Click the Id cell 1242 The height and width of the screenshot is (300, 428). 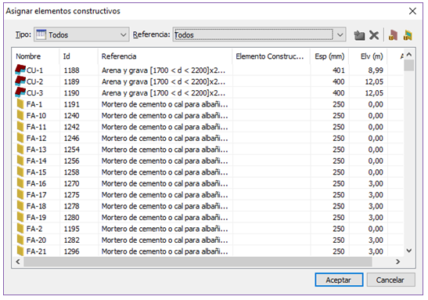[x=71, y=127]
